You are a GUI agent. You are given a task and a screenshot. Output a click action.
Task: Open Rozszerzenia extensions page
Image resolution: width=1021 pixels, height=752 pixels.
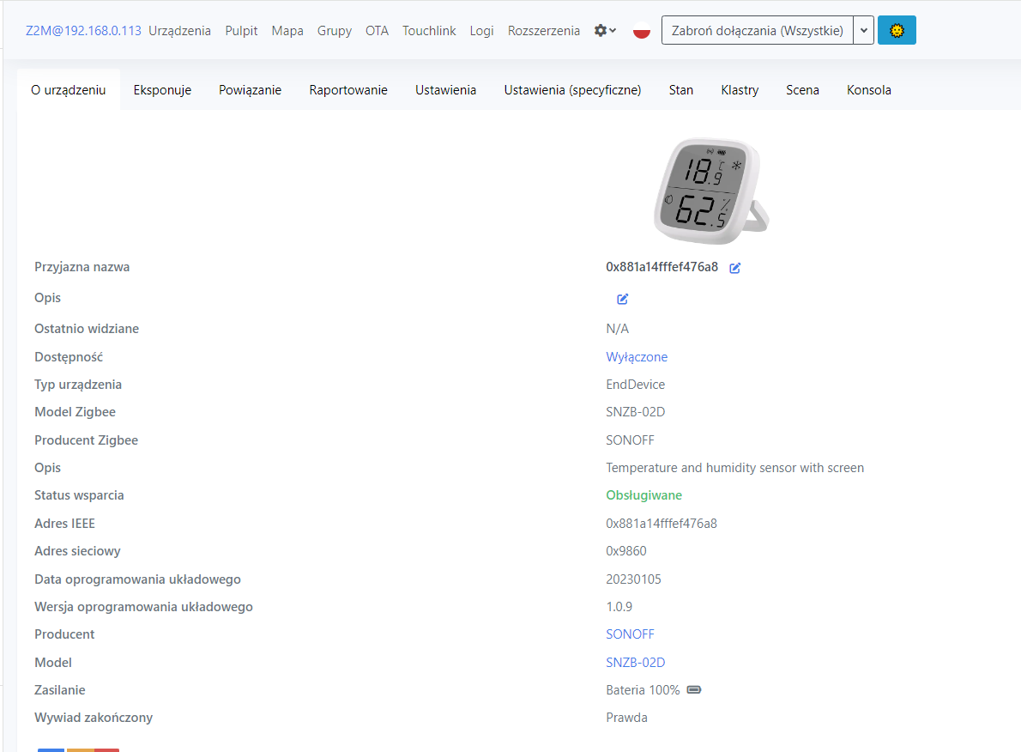[x=544, y=31]
